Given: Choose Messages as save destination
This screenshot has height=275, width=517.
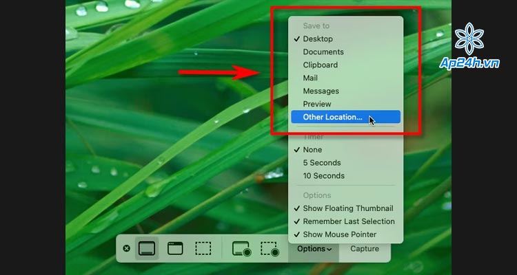Looking at the screenshot, I should click(345, 91).
